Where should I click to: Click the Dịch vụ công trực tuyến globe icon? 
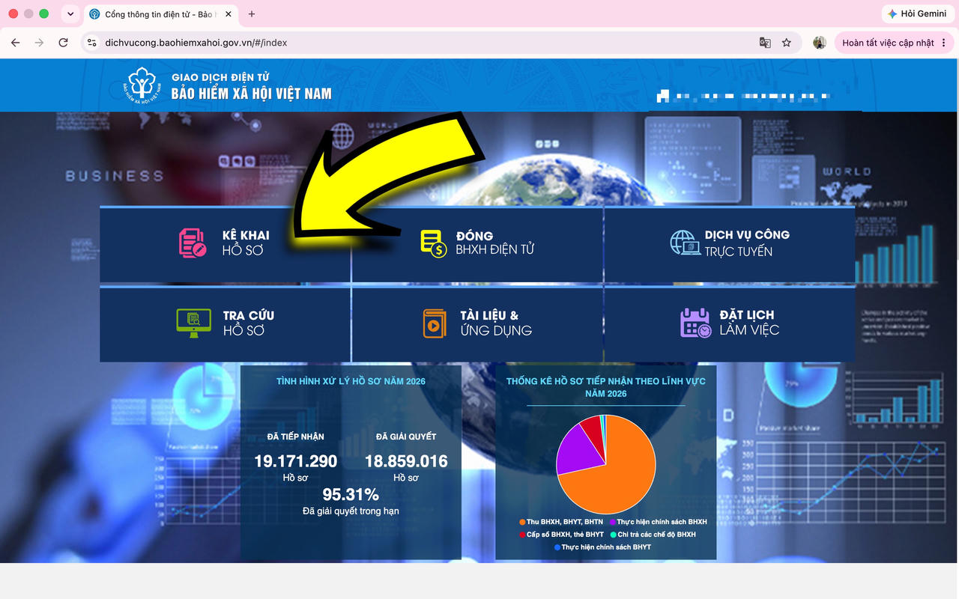pyautogui.click(x=685, y=243)
